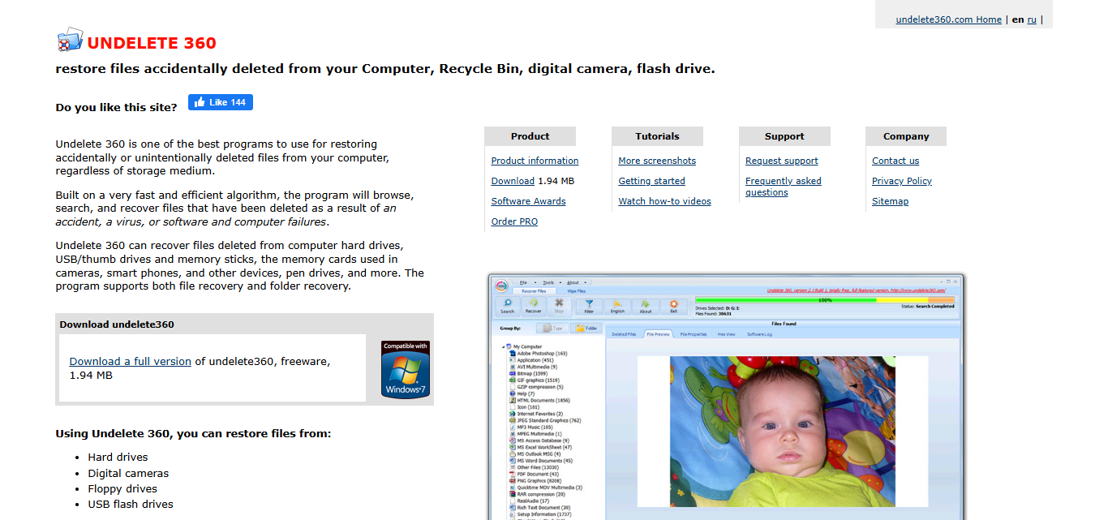The image size is (1108, 520).
Task: Click the Download a full version link
Action: 131,362
